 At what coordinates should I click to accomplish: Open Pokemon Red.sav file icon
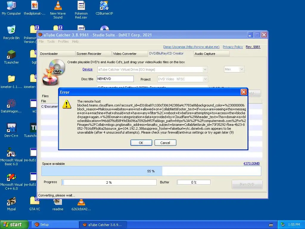tap(81, 10)
